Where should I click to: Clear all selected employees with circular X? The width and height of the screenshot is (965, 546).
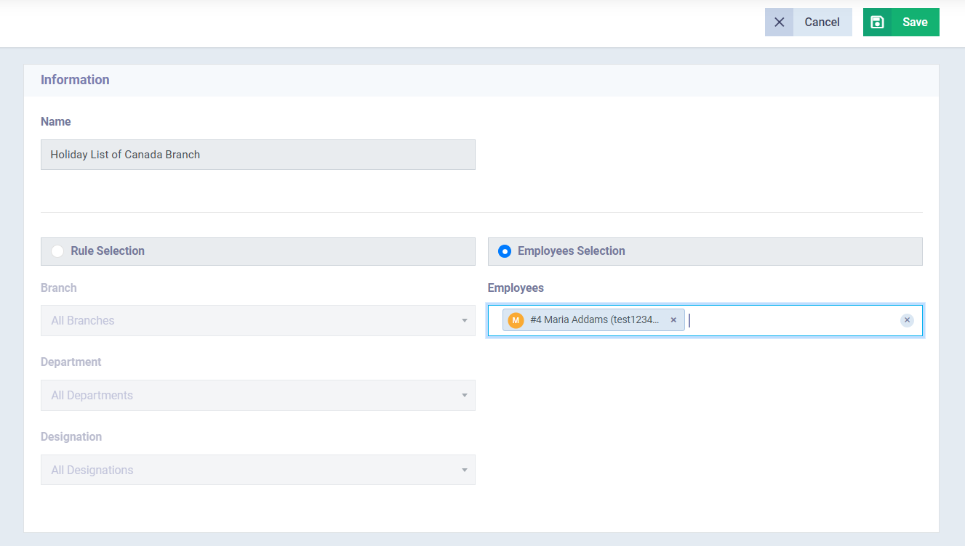click(907, 320)
